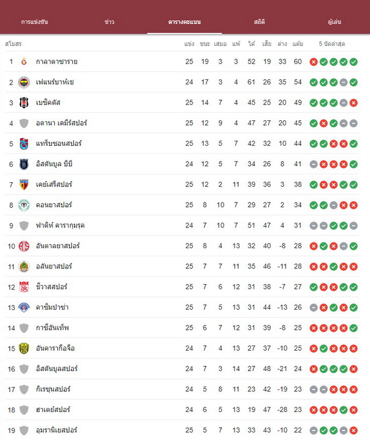The image size is (370, 445).
Task: Open the กาลาตาซาราย team link
Action: click(57, 61)
